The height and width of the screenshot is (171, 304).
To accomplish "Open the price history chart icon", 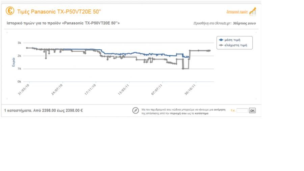I will pyautogui.click(x=253, y=11).
